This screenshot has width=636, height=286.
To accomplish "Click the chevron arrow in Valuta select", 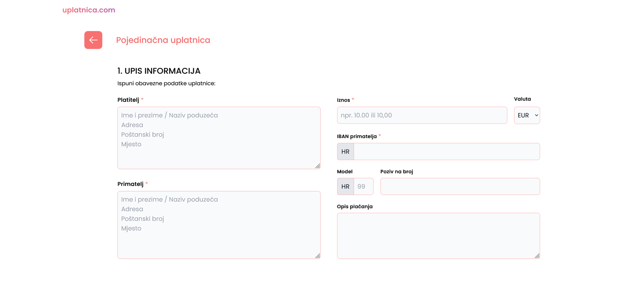I will coord(536,115).
